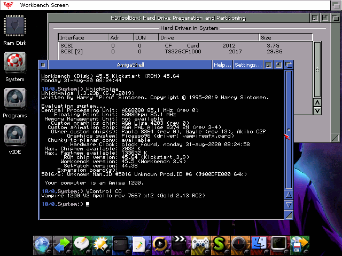Image resolution: width=342 pixels, height=256 pixels.
Task: Click the AmigaShell scrollbar's up arrow
Action: [x=289, y=195]
